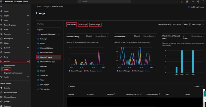
Task: Click the Users person icon
Action: 2,20
